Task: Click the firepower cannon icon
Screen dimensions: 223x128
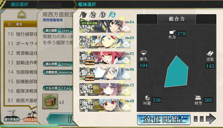Action: [x=172, y=32]
